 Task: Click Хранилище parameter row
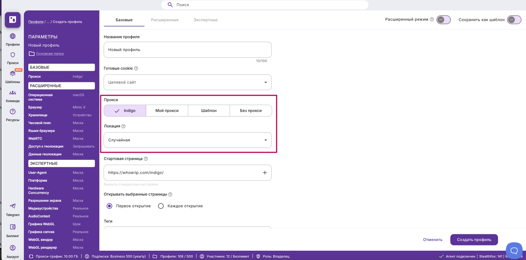(x=62, y=115)
